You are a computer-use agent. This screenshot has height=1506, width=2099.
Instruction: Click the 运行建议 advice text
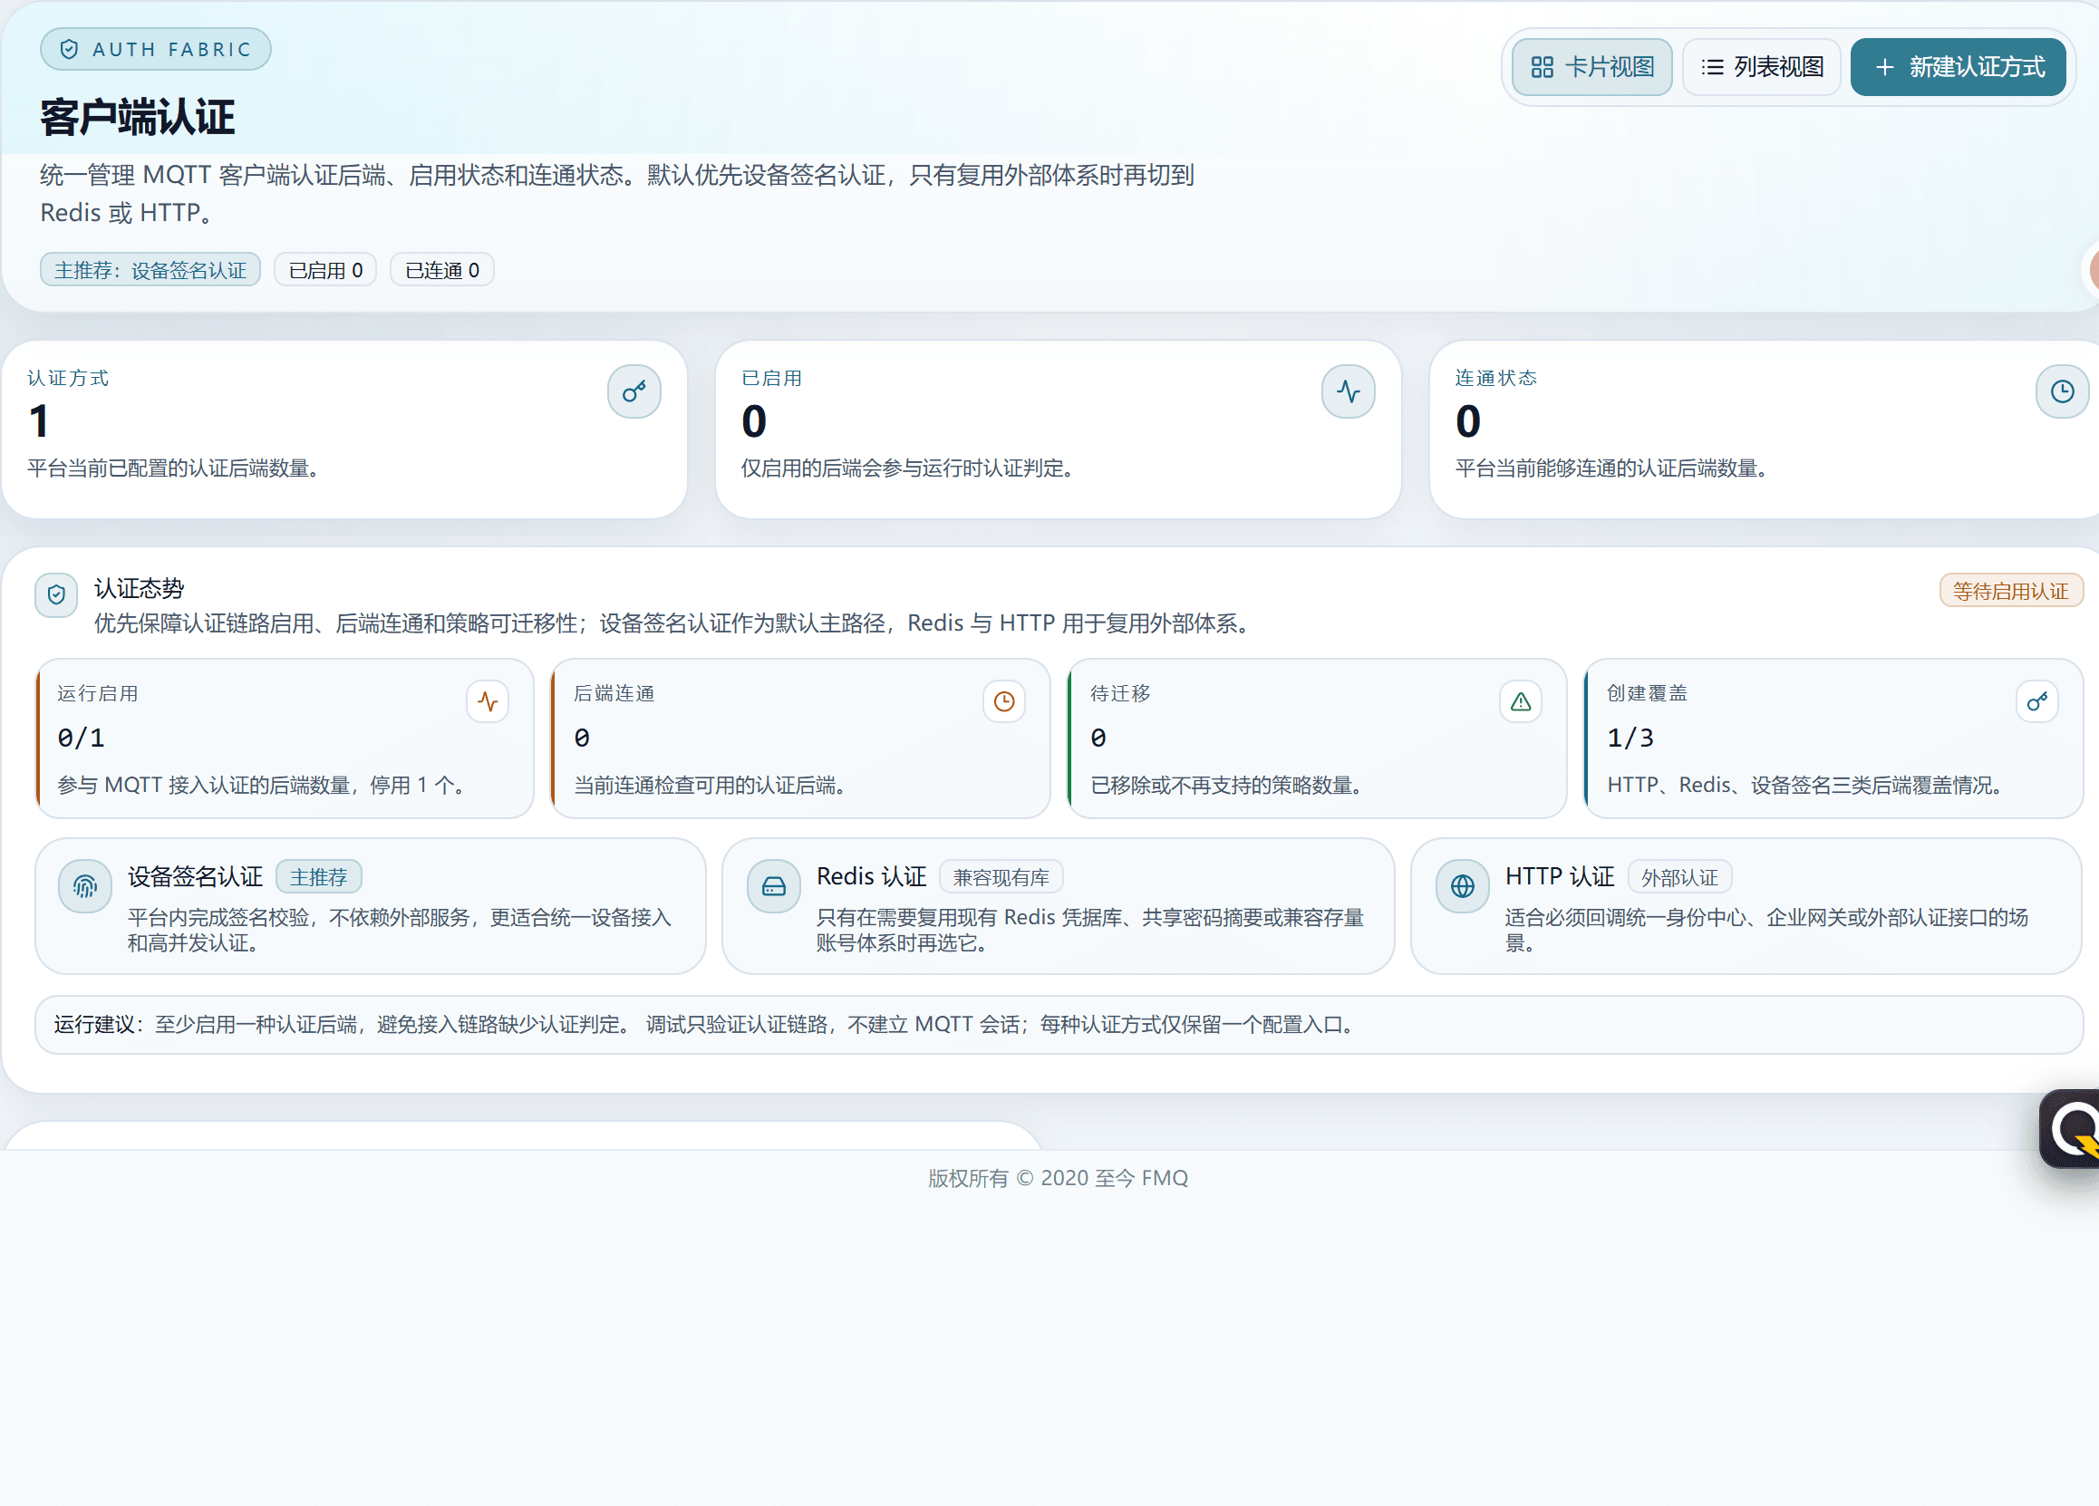click(x=706, y=1025)
